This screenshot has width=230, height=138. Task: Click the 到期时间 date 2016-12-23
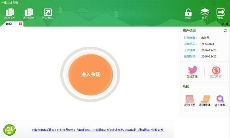pyautogui.click(x=209, y=56)
